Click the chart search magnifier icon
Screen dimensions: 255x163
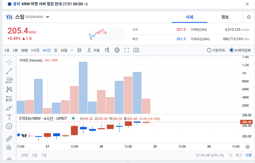tap(107, 50)
